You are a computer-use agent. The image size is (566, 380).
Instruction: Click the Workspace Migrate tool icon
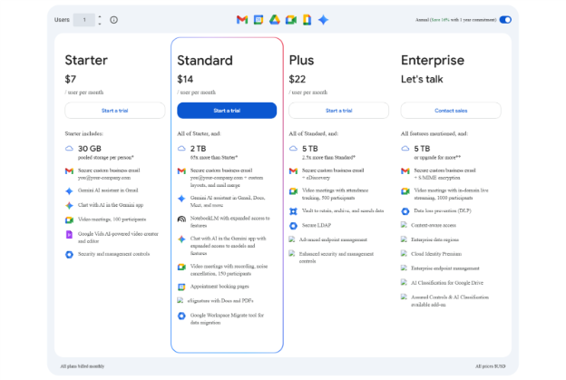[x=181, y=316]
